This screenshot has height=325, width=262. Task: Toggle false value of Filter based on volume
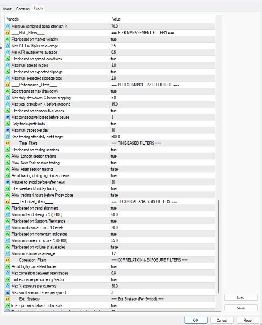click(114, 247)
